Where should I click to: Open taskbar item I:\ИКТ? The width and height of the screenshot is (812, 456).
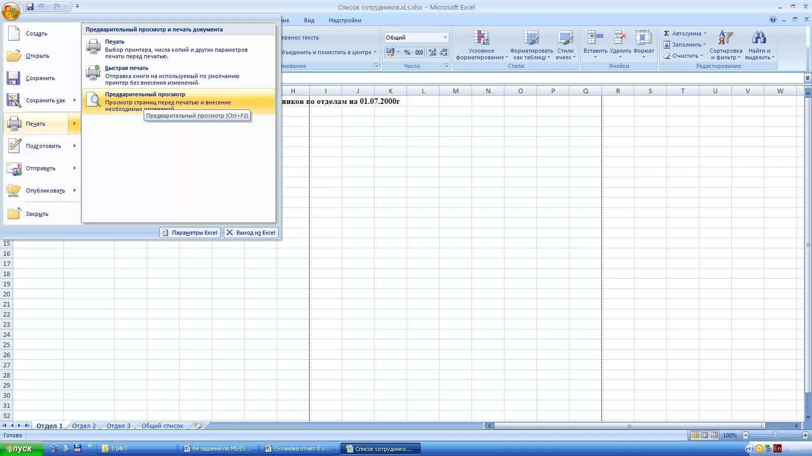137,448
